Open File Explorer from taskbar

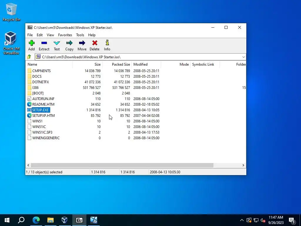51,220
